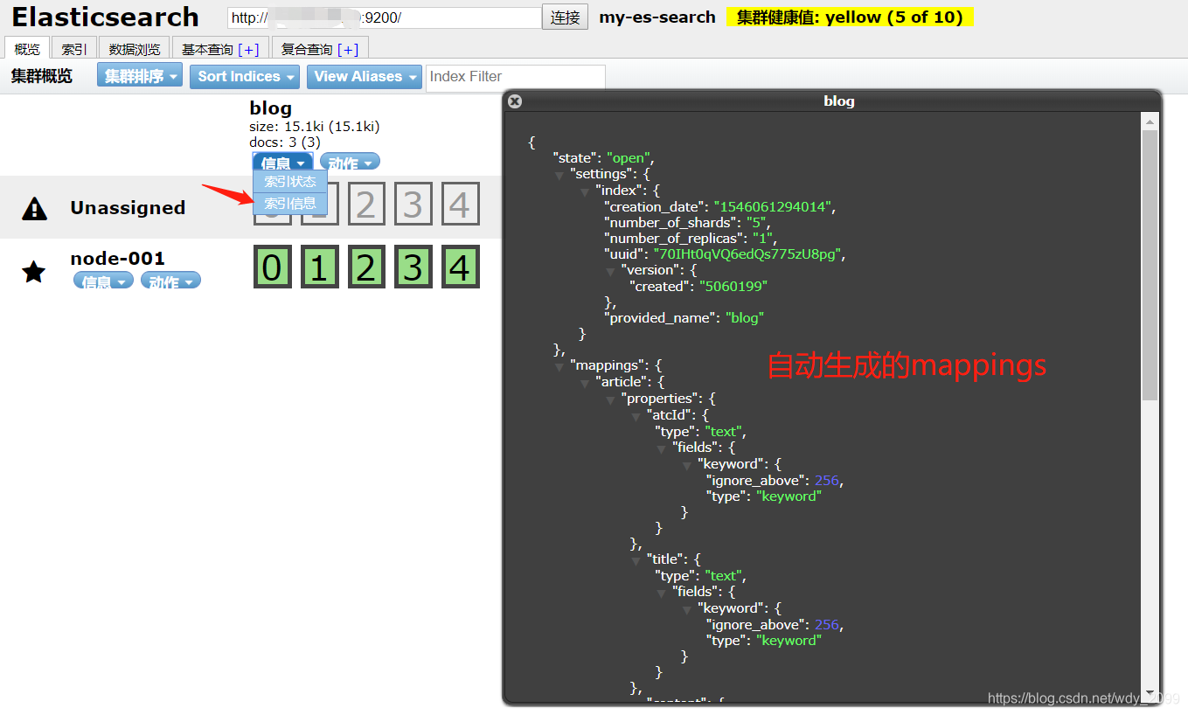1188x715 pixels.
Task: Click the dialog scrollbar up arrow
Action: pos(1150,121)
